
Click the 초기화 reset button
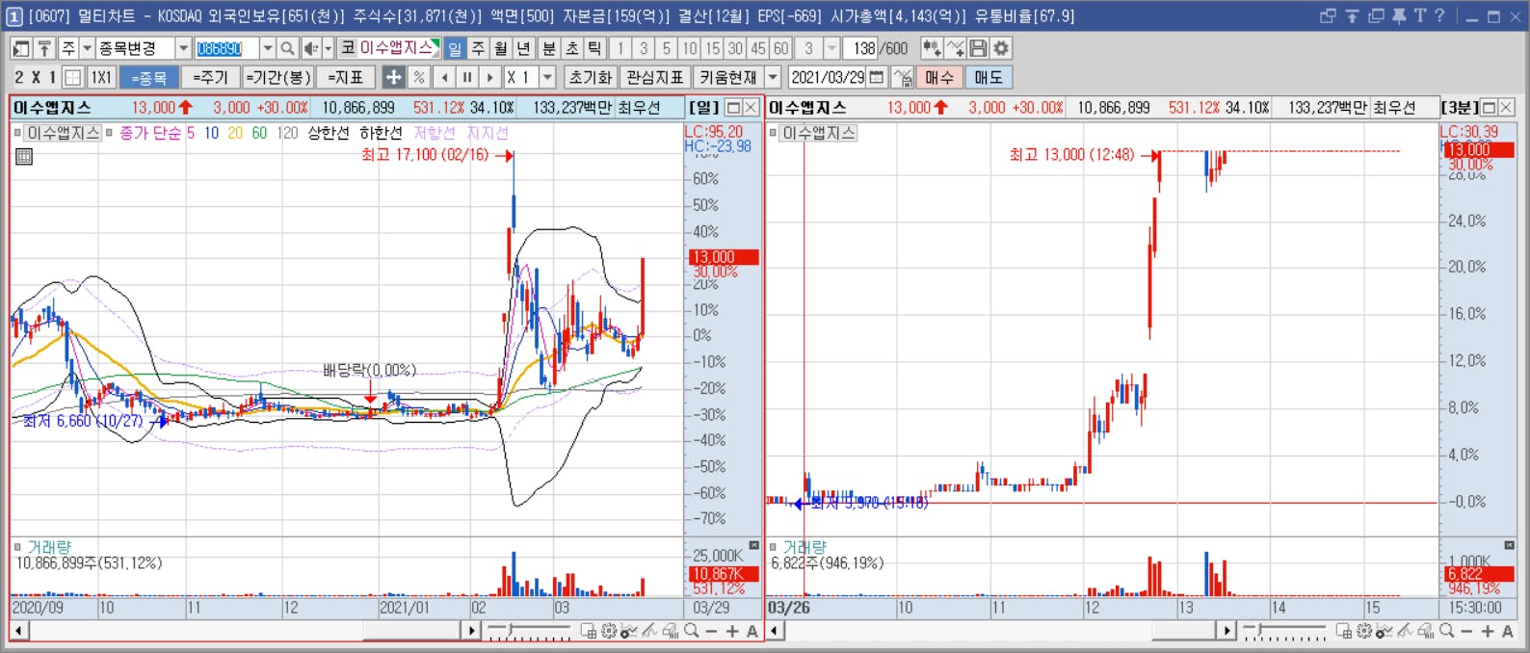(591, 77)
